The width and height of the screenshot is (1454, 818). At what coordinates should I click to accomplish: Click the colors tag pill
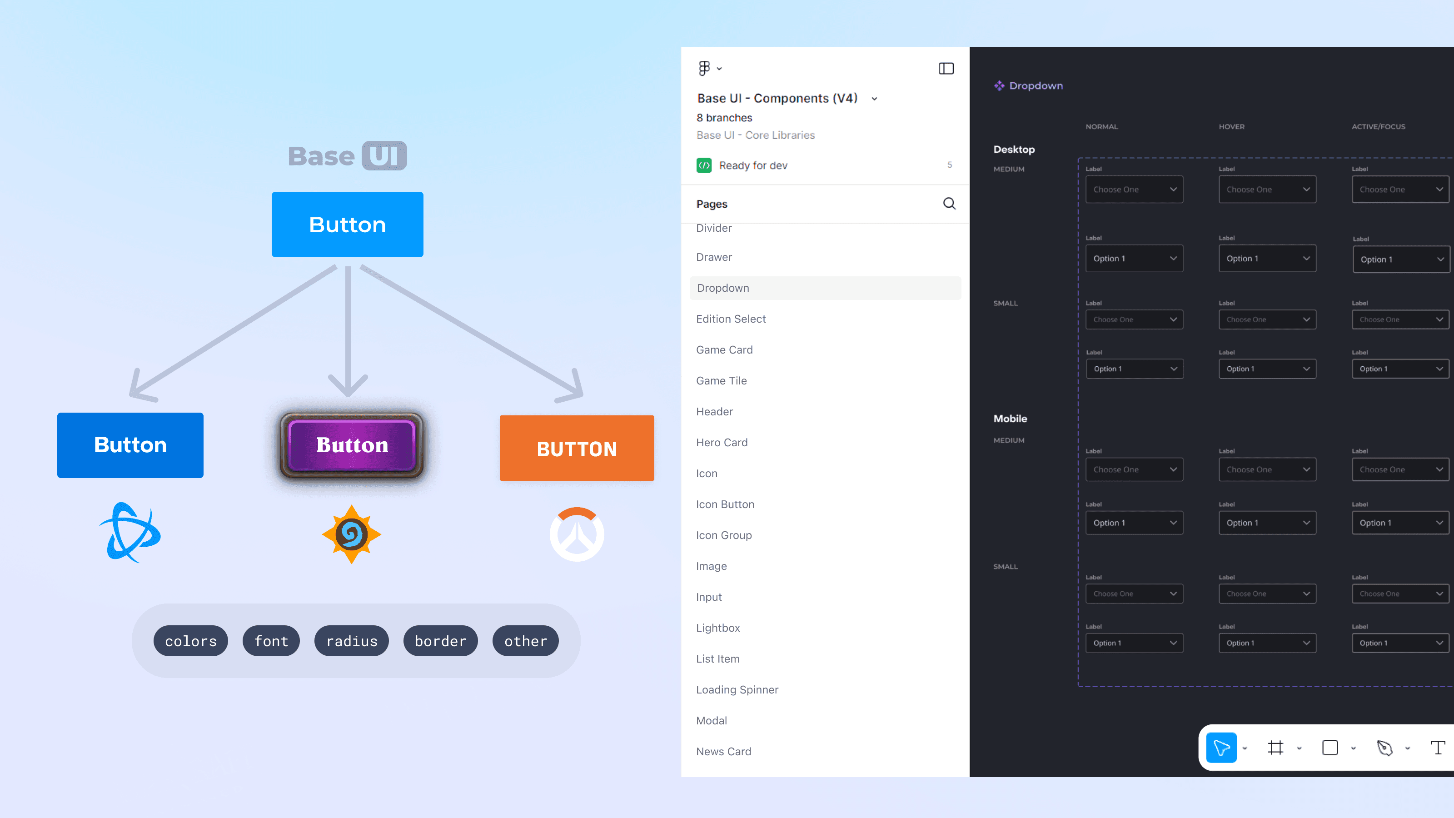(191, 641)
